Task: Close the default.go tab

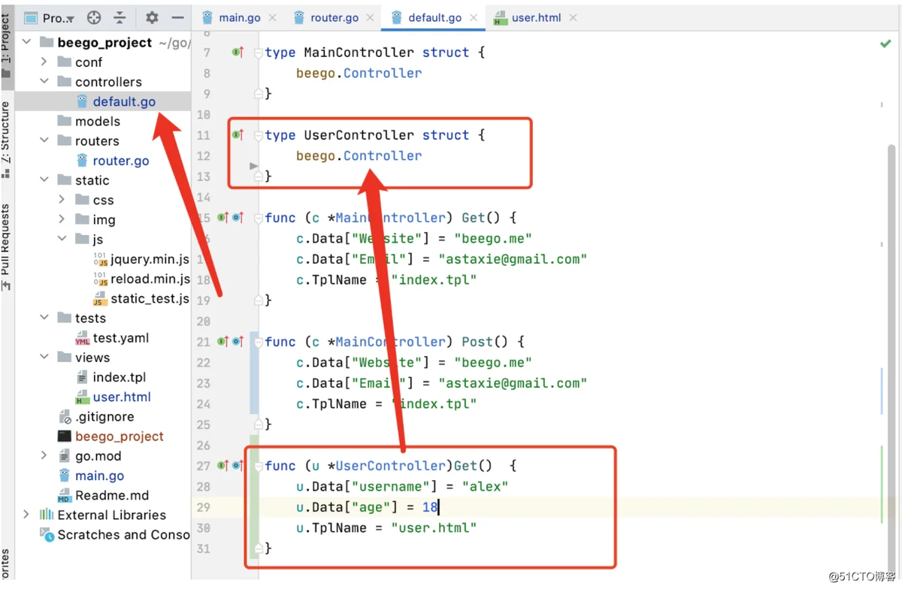Action: [474, 17]
